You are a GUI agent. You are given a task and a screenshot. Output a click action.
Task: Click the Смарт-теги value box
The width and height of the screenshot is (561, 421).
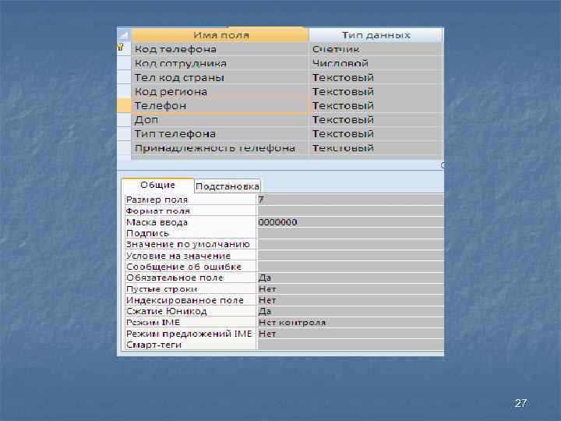point(351,345)
